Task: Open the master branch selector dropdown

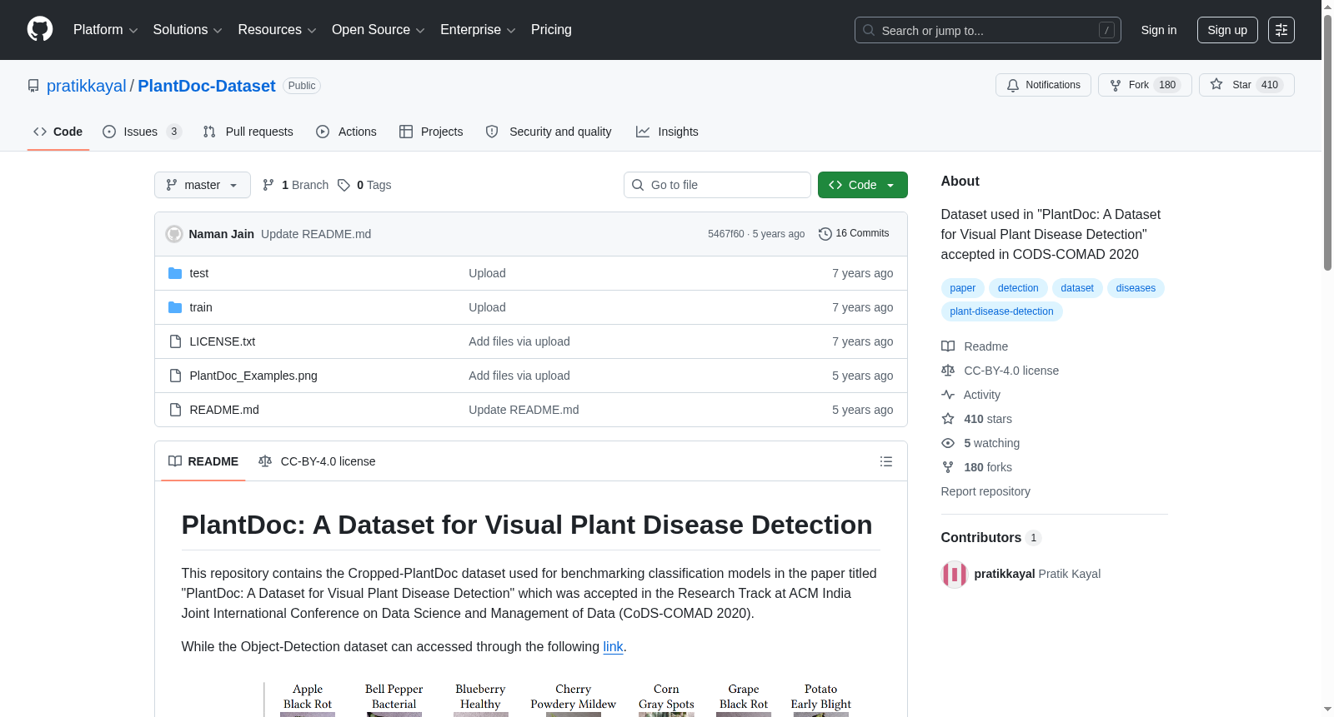Action: pos(203,185)
